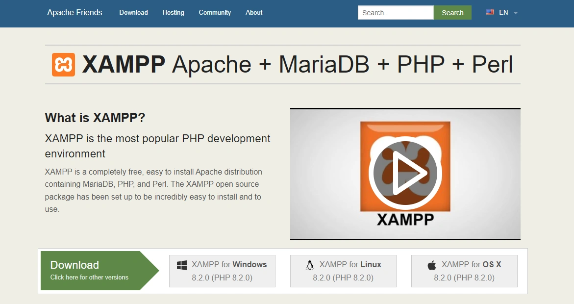Download XAMPP for Windows 8.2.0
Image resolution: width=574 pixels, height=304 pixels.
pyautogui.click(x=222, y=271)
